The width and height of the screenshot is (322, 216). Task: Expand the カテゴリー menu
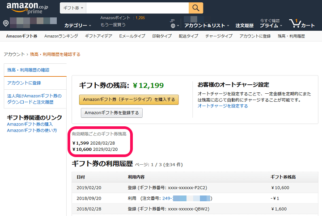pos(77,26)
